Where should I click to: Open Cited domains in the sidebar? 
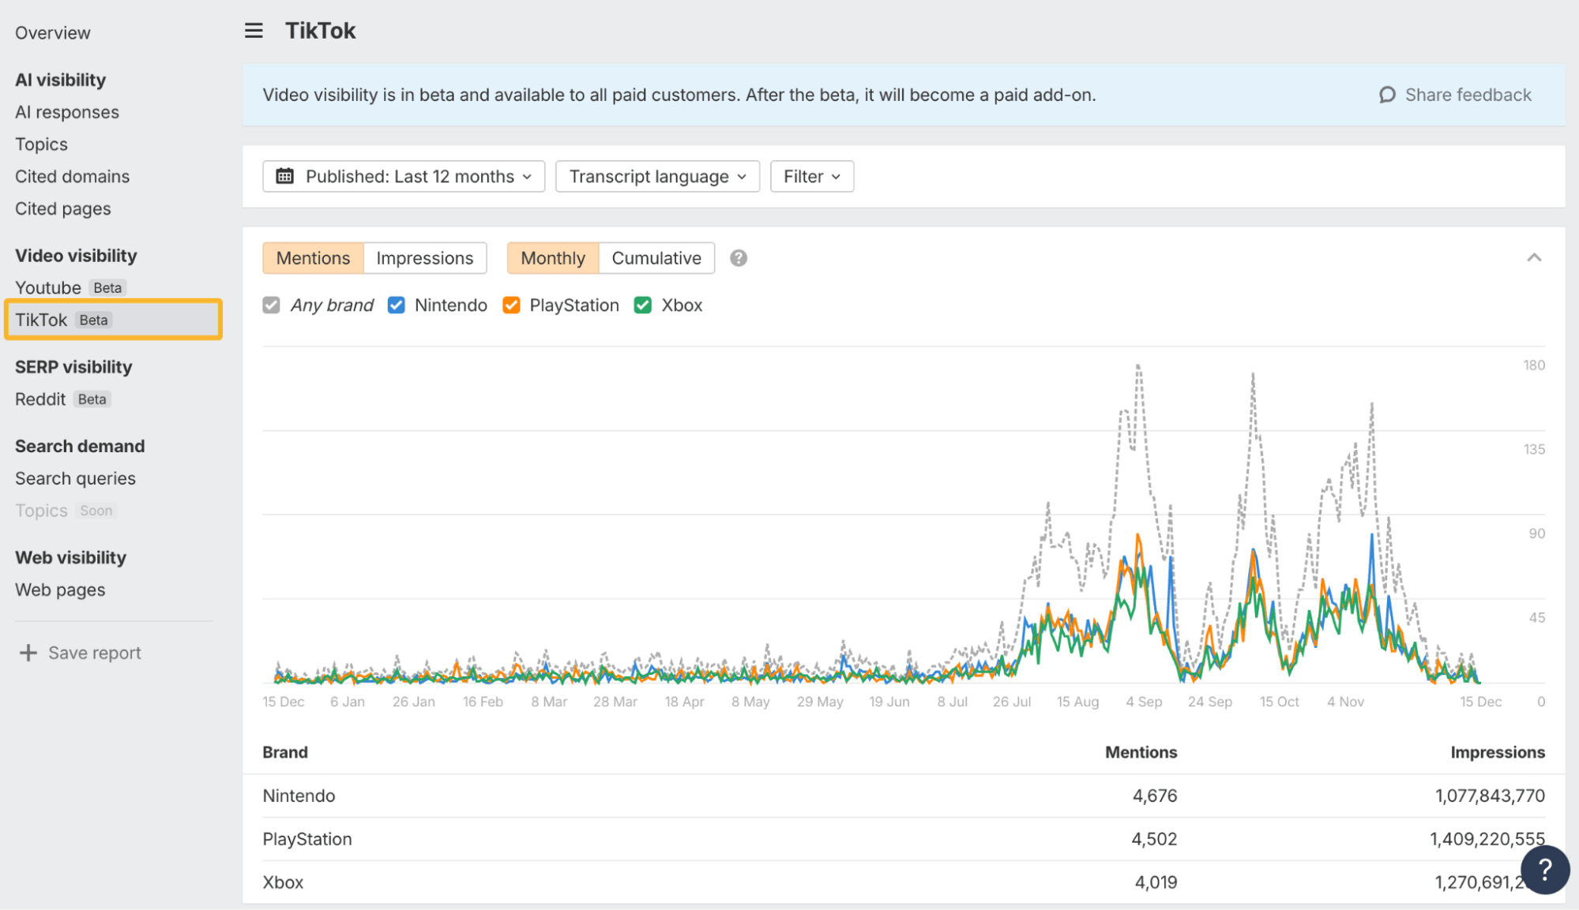72,176
